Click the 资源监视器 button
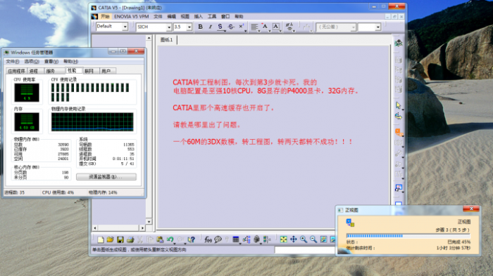 coord(106,177)
